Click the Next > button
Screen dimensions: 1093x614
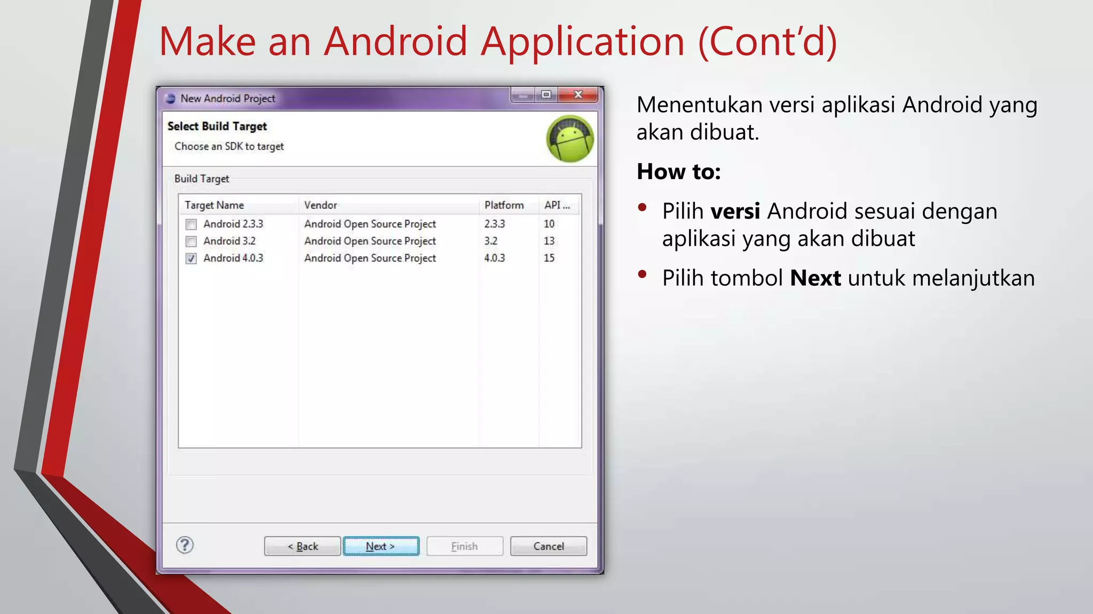[x=381, y=546]
